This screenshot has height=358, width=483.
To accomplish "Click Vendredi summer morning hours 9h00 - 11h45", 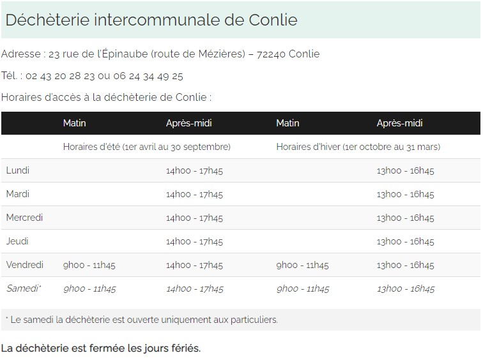I will coord(89,265).
